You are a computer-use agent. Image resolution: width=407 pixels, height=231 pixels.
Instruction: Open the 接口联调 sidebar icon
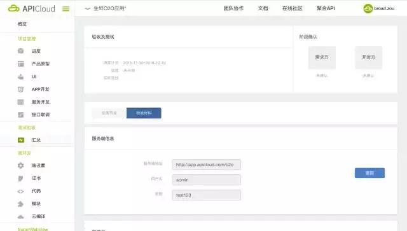(21, 115)
